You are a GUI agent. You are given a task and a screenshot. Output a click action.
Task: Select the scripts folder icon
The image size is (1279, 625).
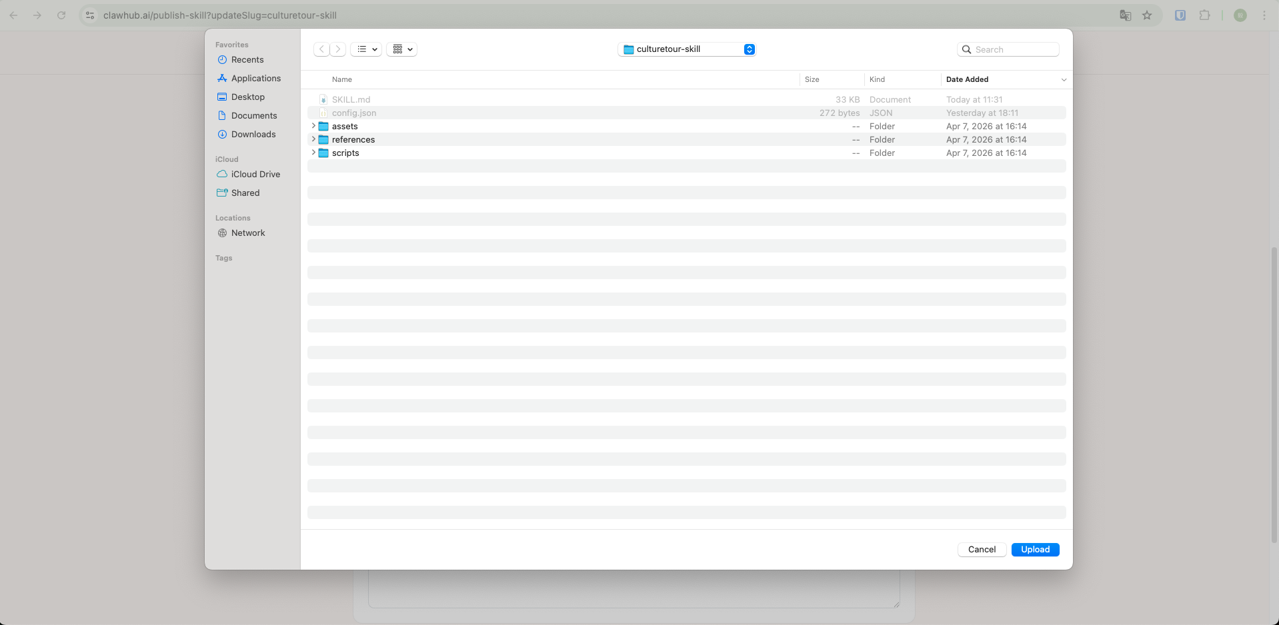pos(323,153)
